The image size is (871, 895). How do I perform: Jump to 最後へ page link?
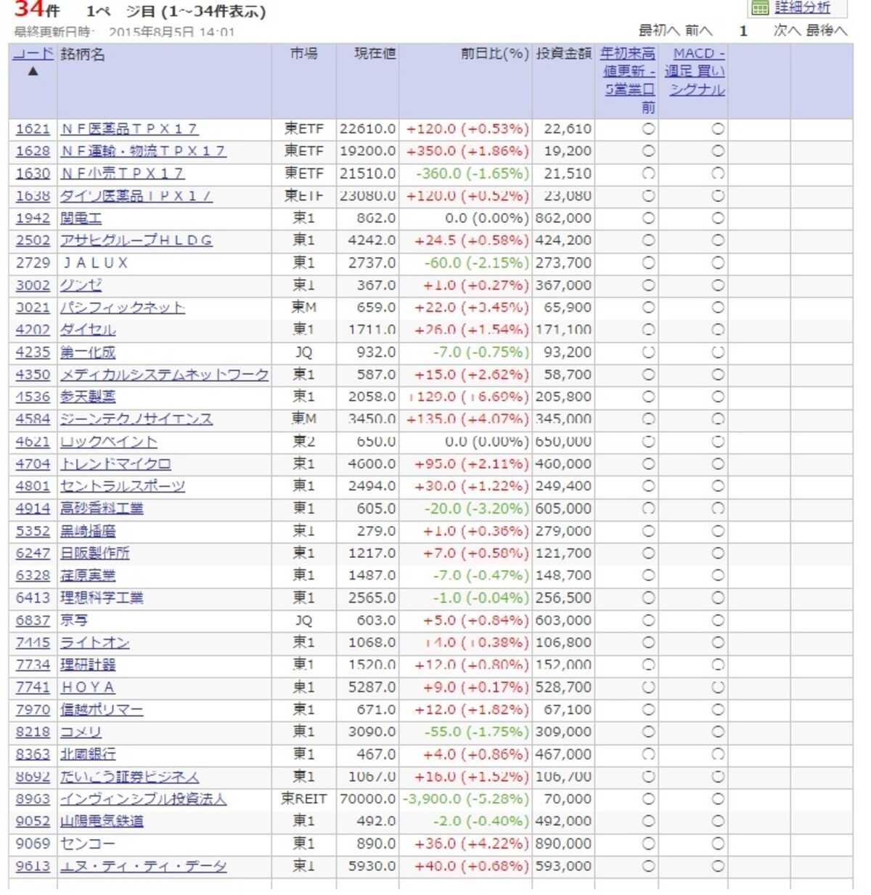tap(826, 31)
